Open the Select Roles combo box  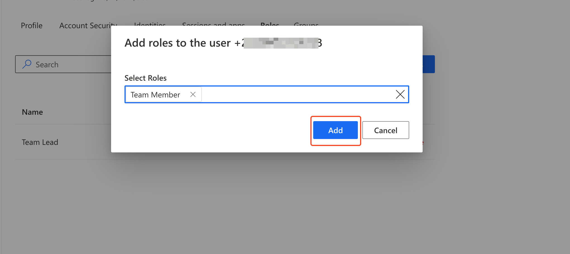point(296,95)
